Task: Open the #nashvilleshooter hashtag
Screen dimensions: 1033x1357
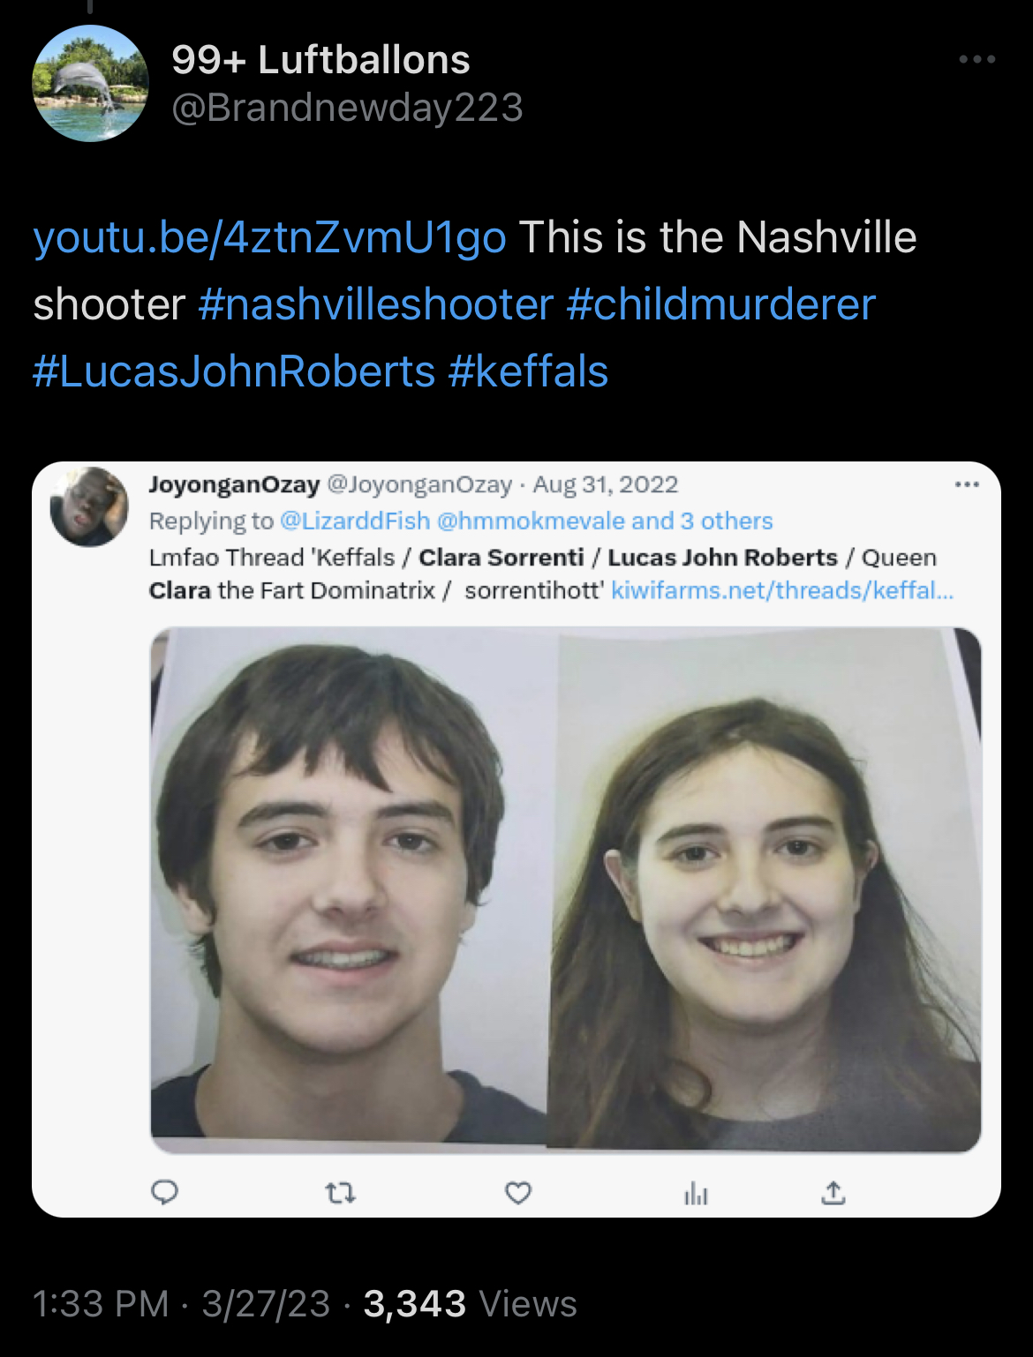Action: (376, 304)
